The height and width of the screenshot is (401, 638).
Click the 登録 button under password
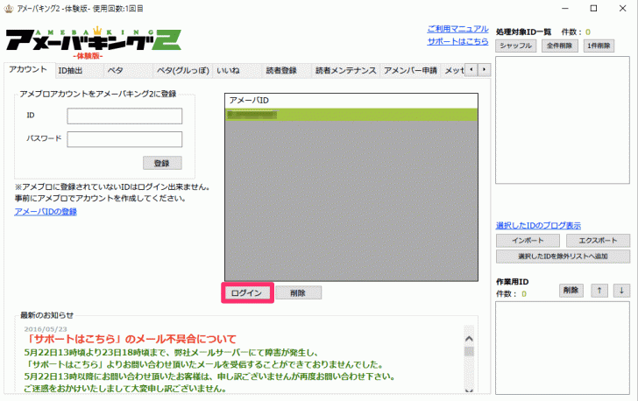(161, 163)
